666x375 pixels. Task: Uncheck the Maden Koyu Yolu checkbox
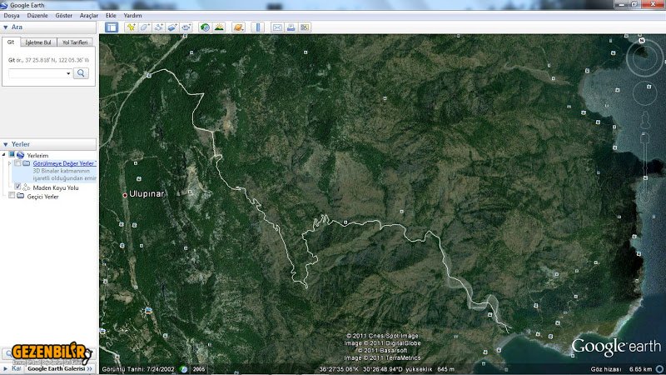coord(17,186)
